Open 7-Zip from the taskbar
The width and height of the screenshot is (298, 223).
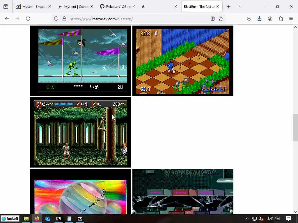[58, 219]
